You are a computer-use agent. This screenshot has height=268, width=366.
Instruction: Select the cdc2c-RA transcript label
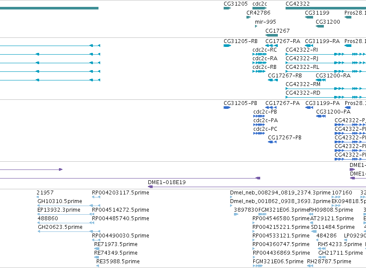pyautogui.click(x=265, y=59)
